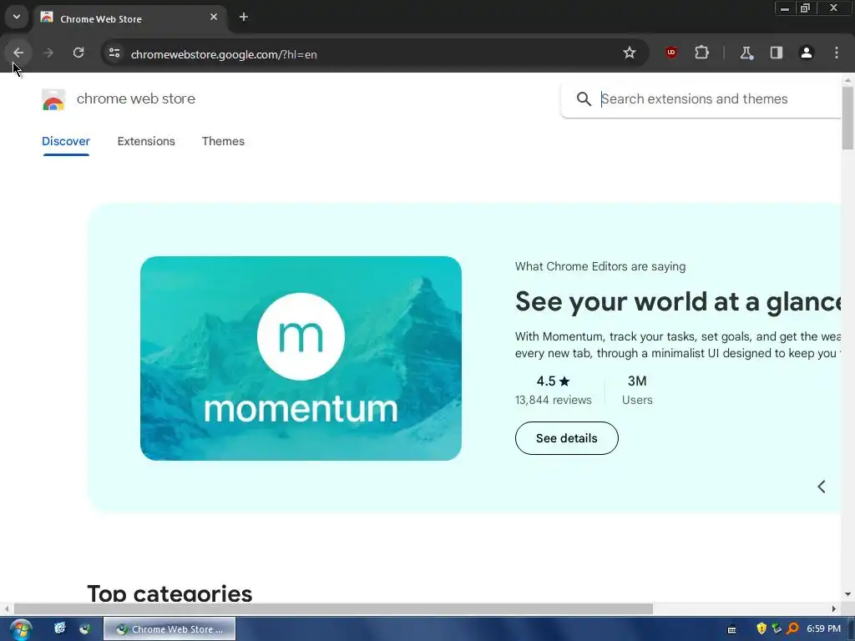
Task: Open the orange magnifier tray icon
Action: click(793, 629)
